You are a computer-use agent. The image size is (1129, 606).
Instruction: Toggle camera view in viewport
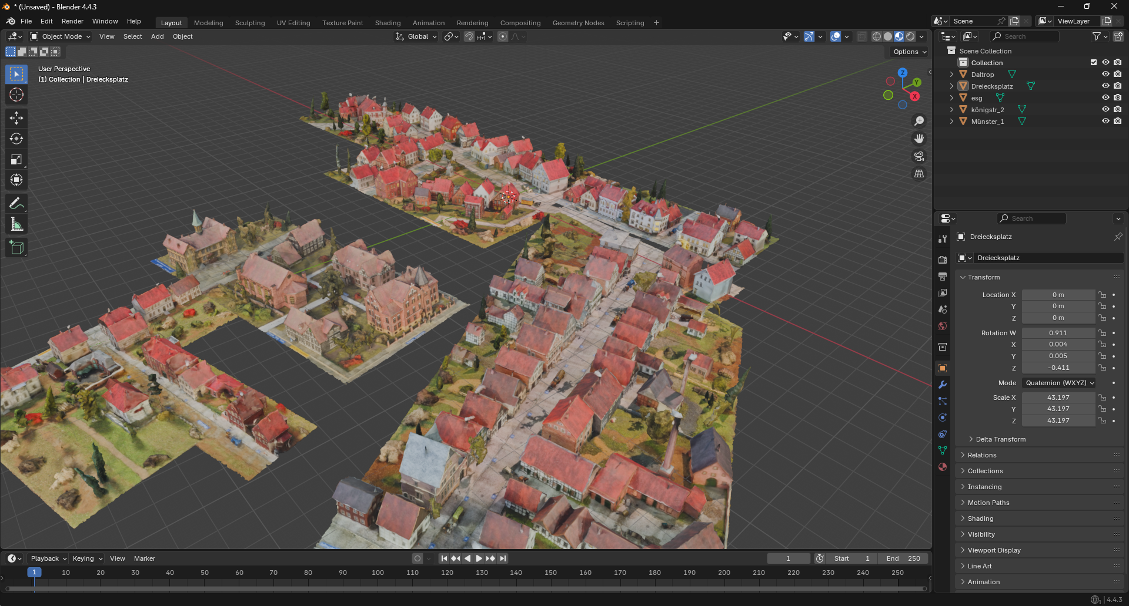(x=919, y=156)
